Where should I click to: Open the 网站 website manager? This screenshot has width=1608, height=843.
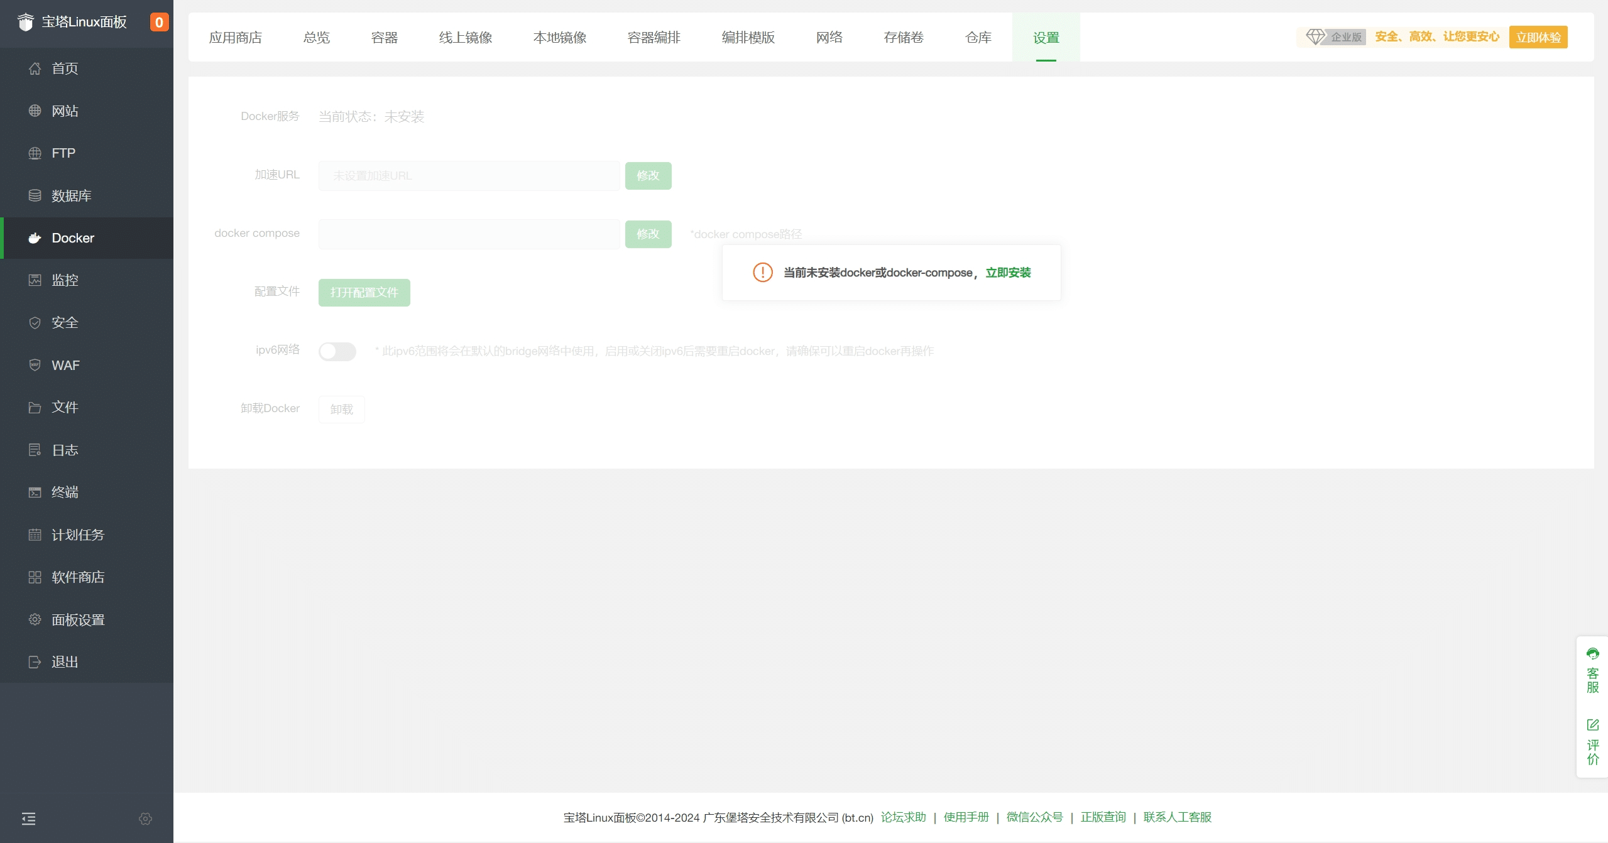(65, 111)
